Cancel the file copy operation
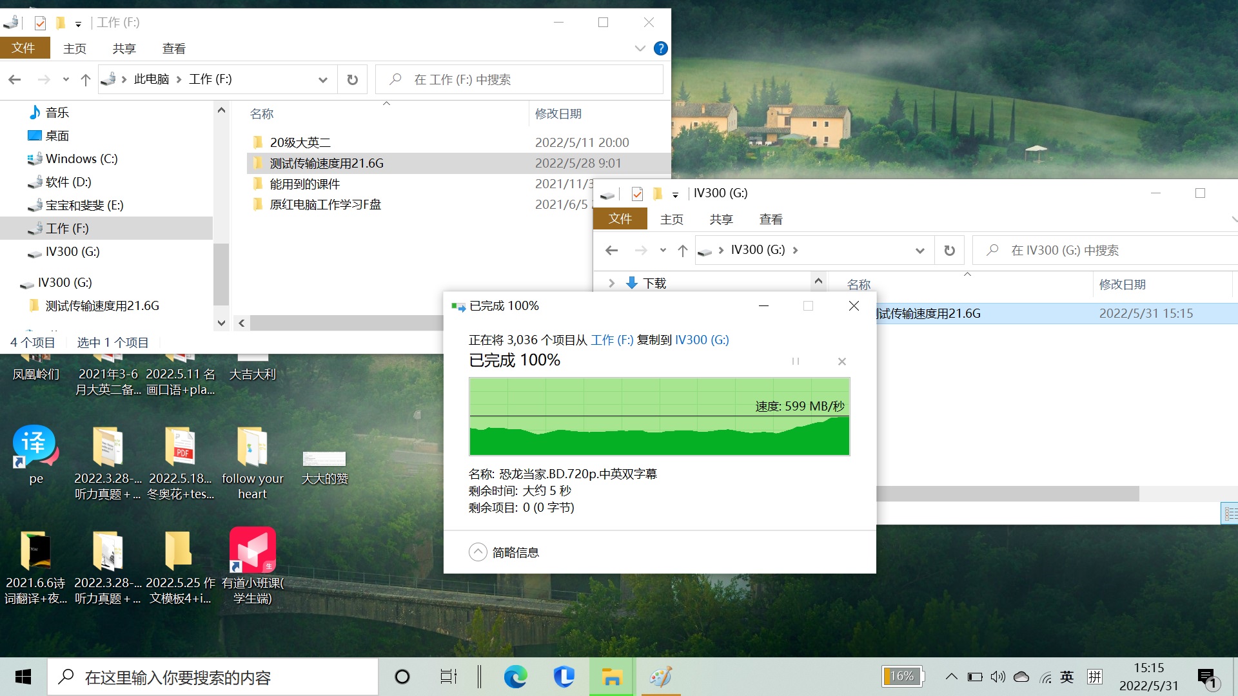The height and width of the screenshot is (696, 1238). click(841, 362)
